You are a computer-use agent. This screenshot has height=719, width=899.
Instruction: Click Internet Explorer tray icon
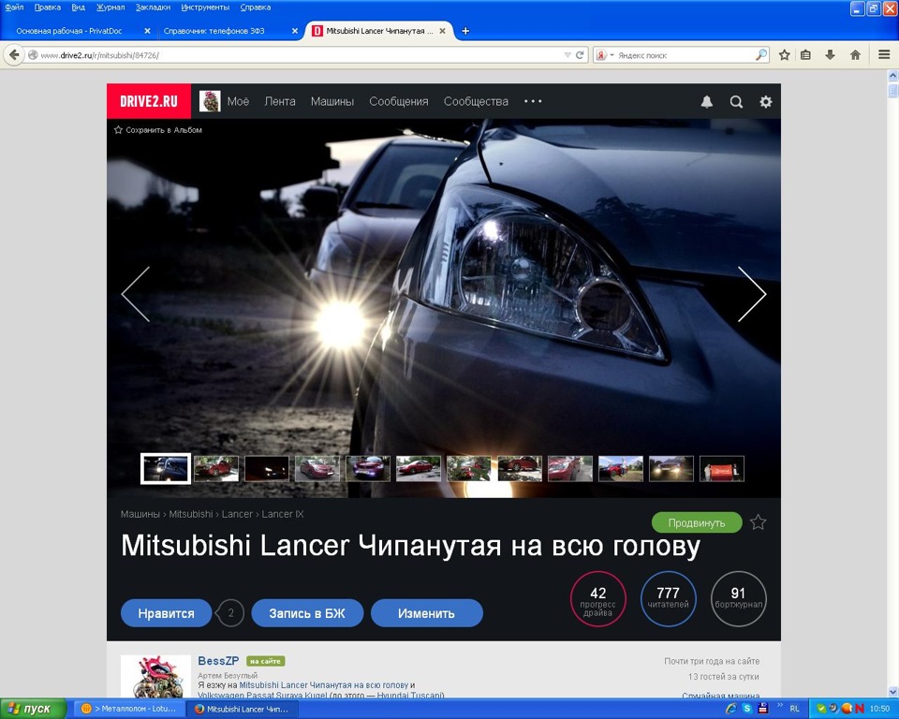click(731, 710)
